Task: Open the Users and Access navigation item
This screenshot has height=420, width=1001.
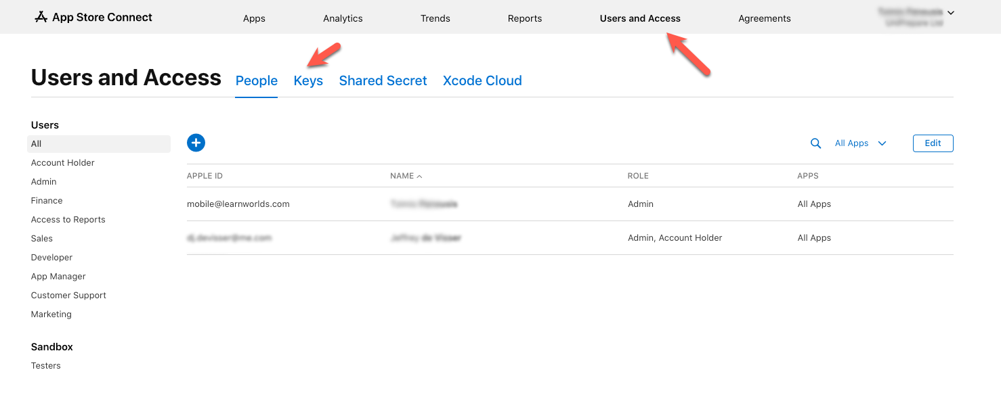Action: click(639, 18)
